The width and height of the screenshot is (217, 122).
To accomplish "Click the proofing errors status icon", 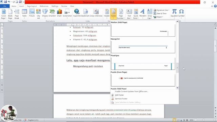I will pyautogui.click(x=25, y=120).
